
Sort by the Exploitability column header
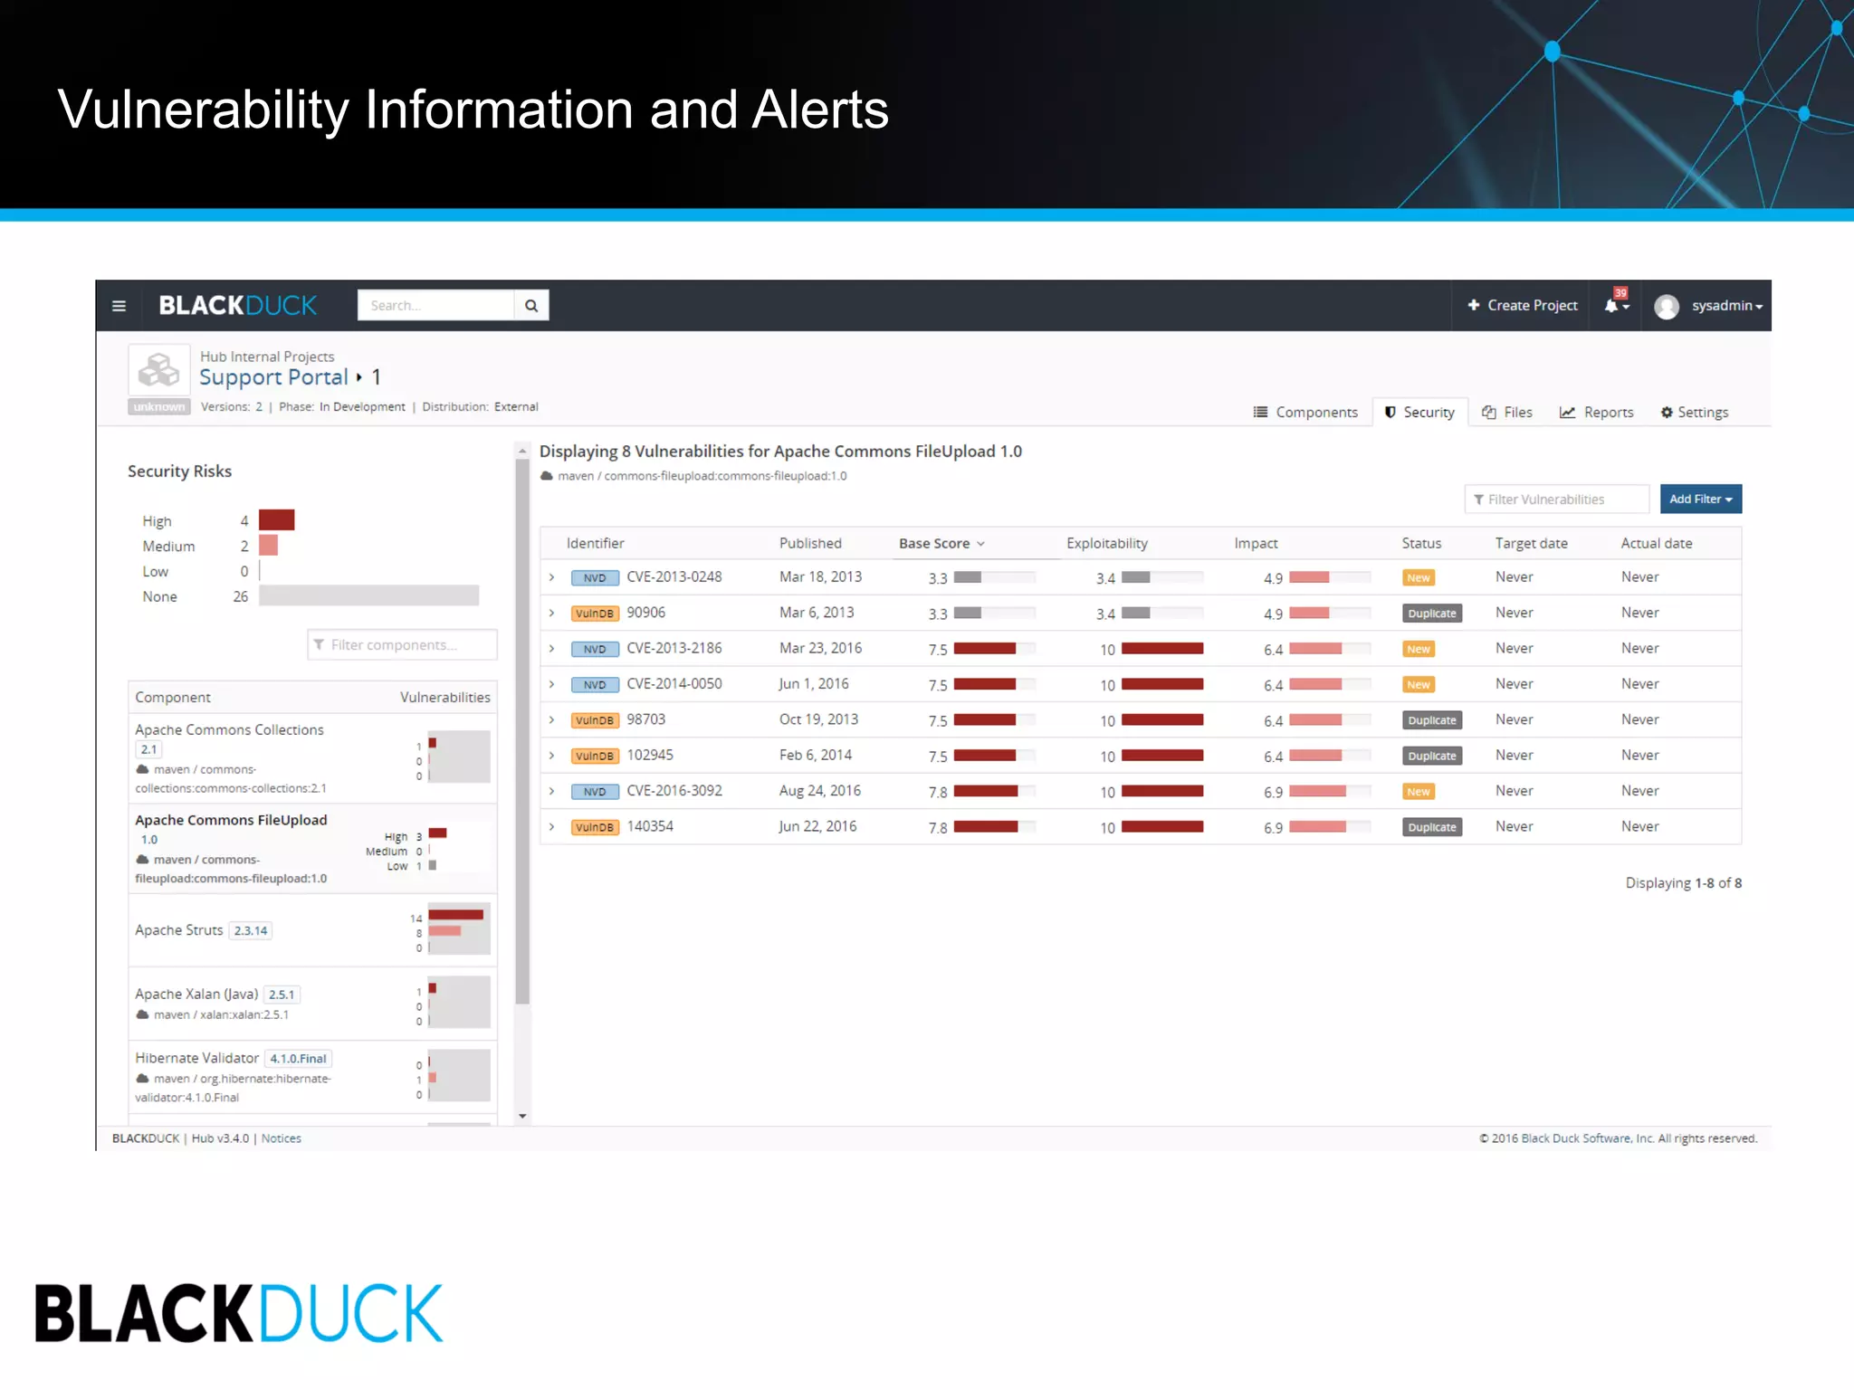coord(1106,543)
